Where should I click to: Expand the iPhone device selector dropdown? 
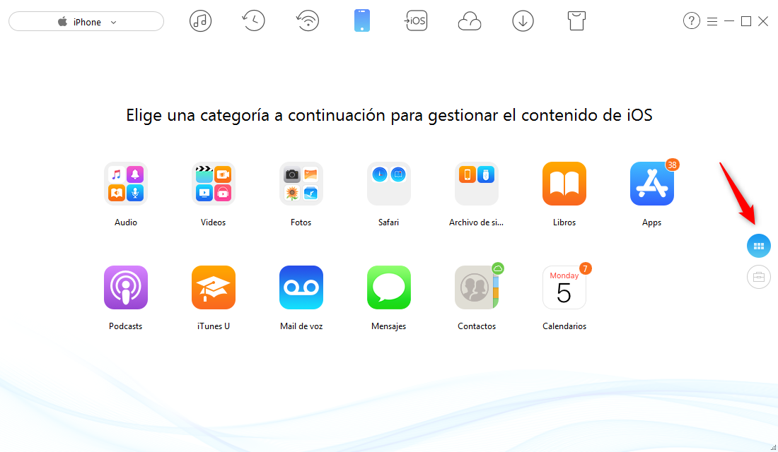[x=86, y=21]
